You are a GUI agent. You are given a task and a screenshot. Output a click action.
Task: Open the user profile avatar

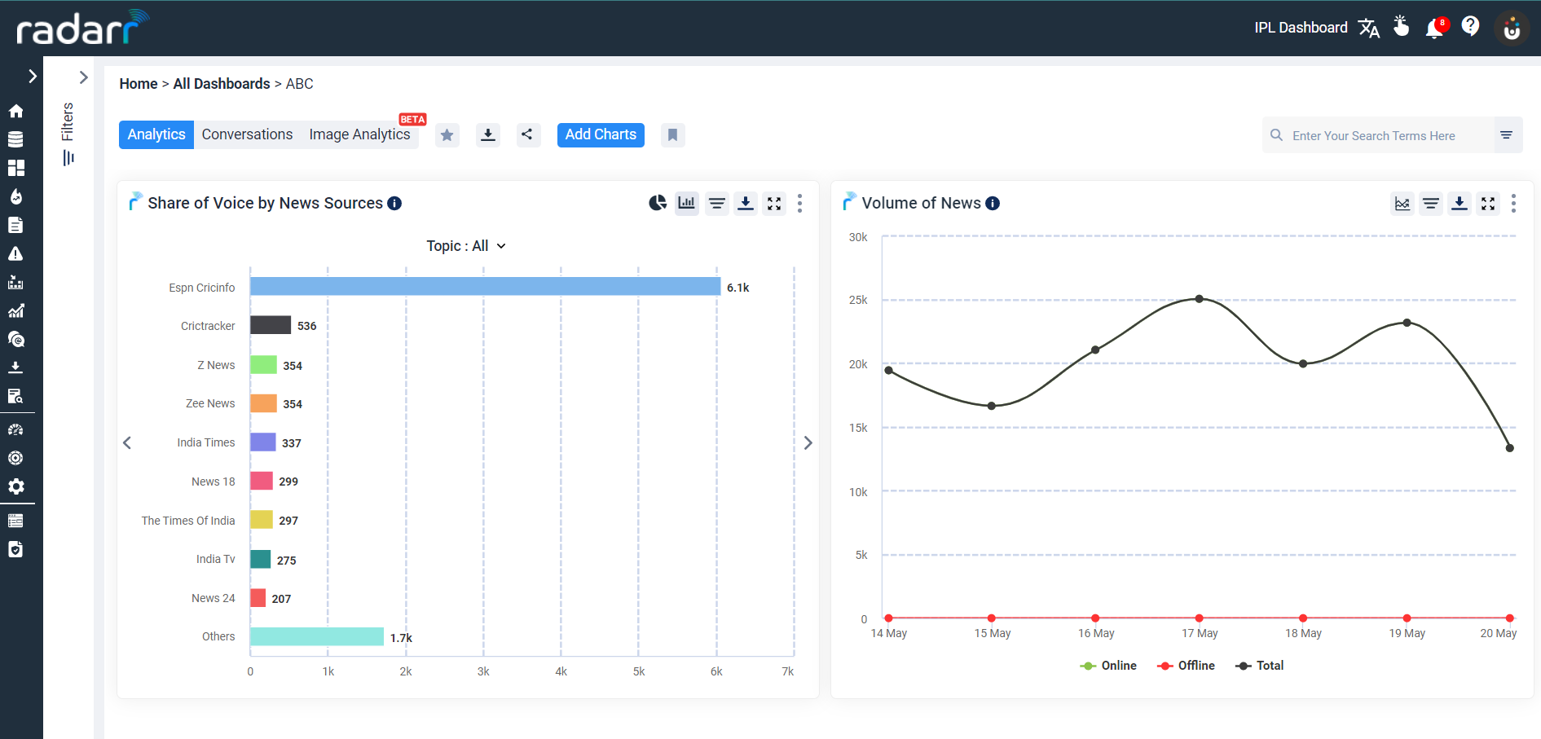1512,29
